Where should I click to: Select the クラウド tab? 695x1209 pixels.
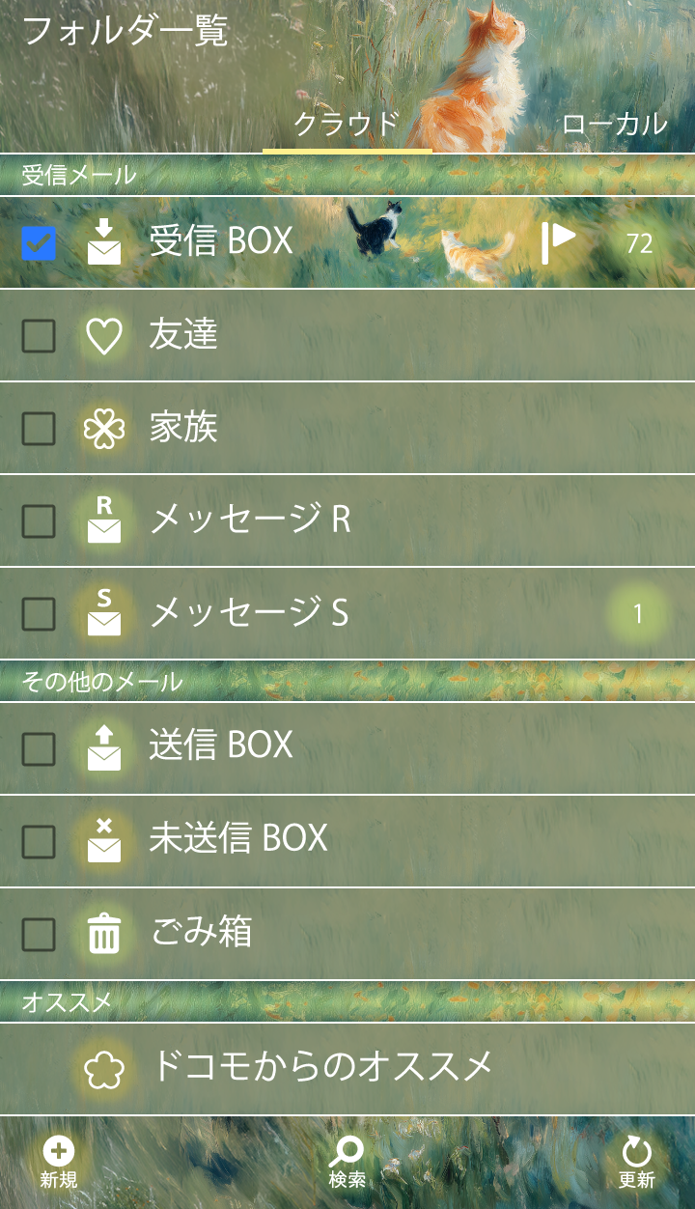(347, 124)
